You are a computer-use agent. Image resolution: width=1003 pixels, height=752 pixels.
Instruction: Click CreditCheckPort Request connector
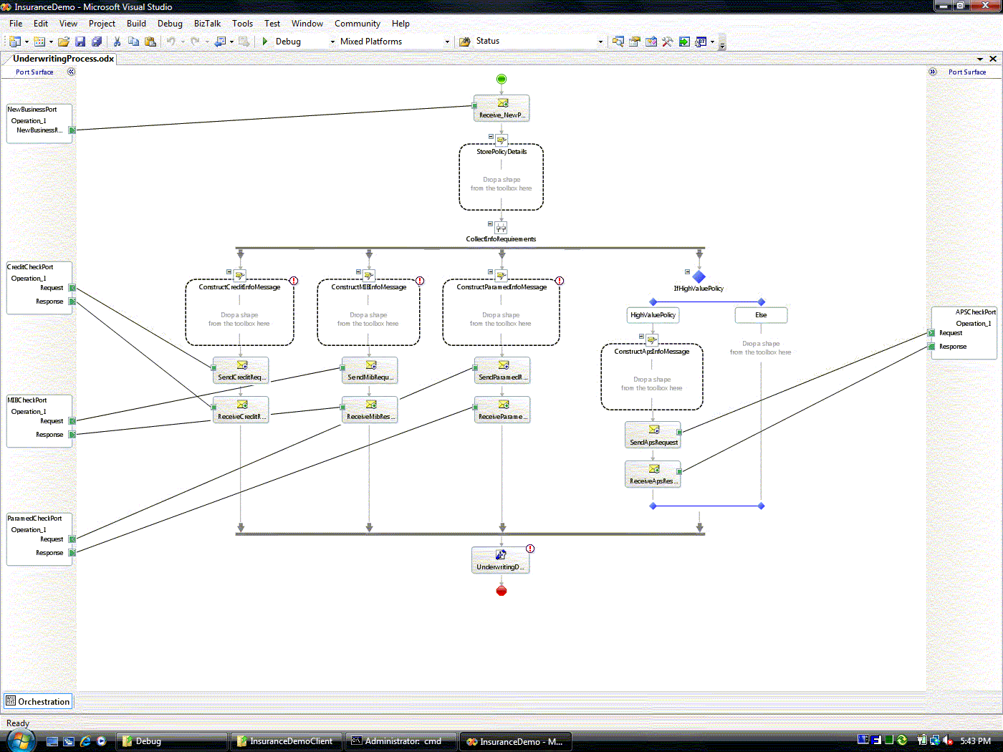click(x=72, y=288)
